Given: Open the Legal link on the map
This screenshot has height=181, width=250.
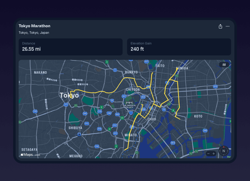Looking at the screenshot, I should coord(37,155).
